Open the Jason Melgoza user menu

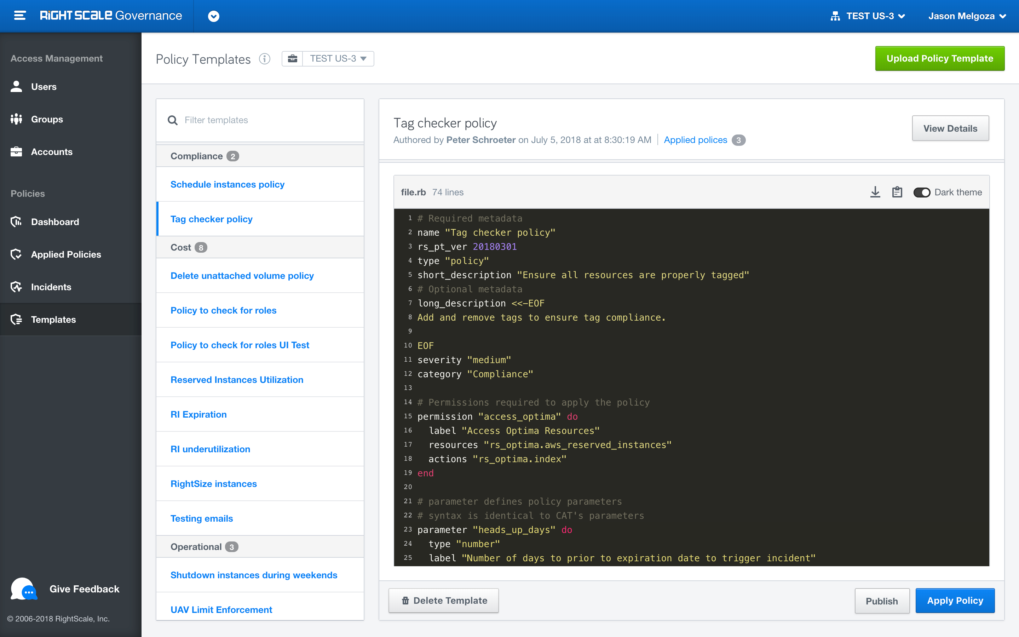[967, 16]
